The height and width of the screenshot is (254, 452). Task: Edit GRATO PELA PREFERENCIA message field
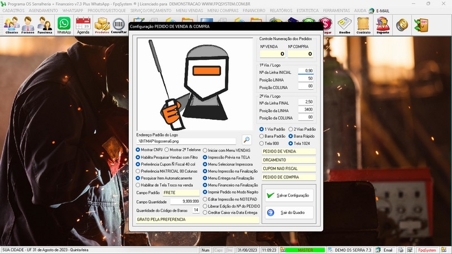(x=198, y=220)
